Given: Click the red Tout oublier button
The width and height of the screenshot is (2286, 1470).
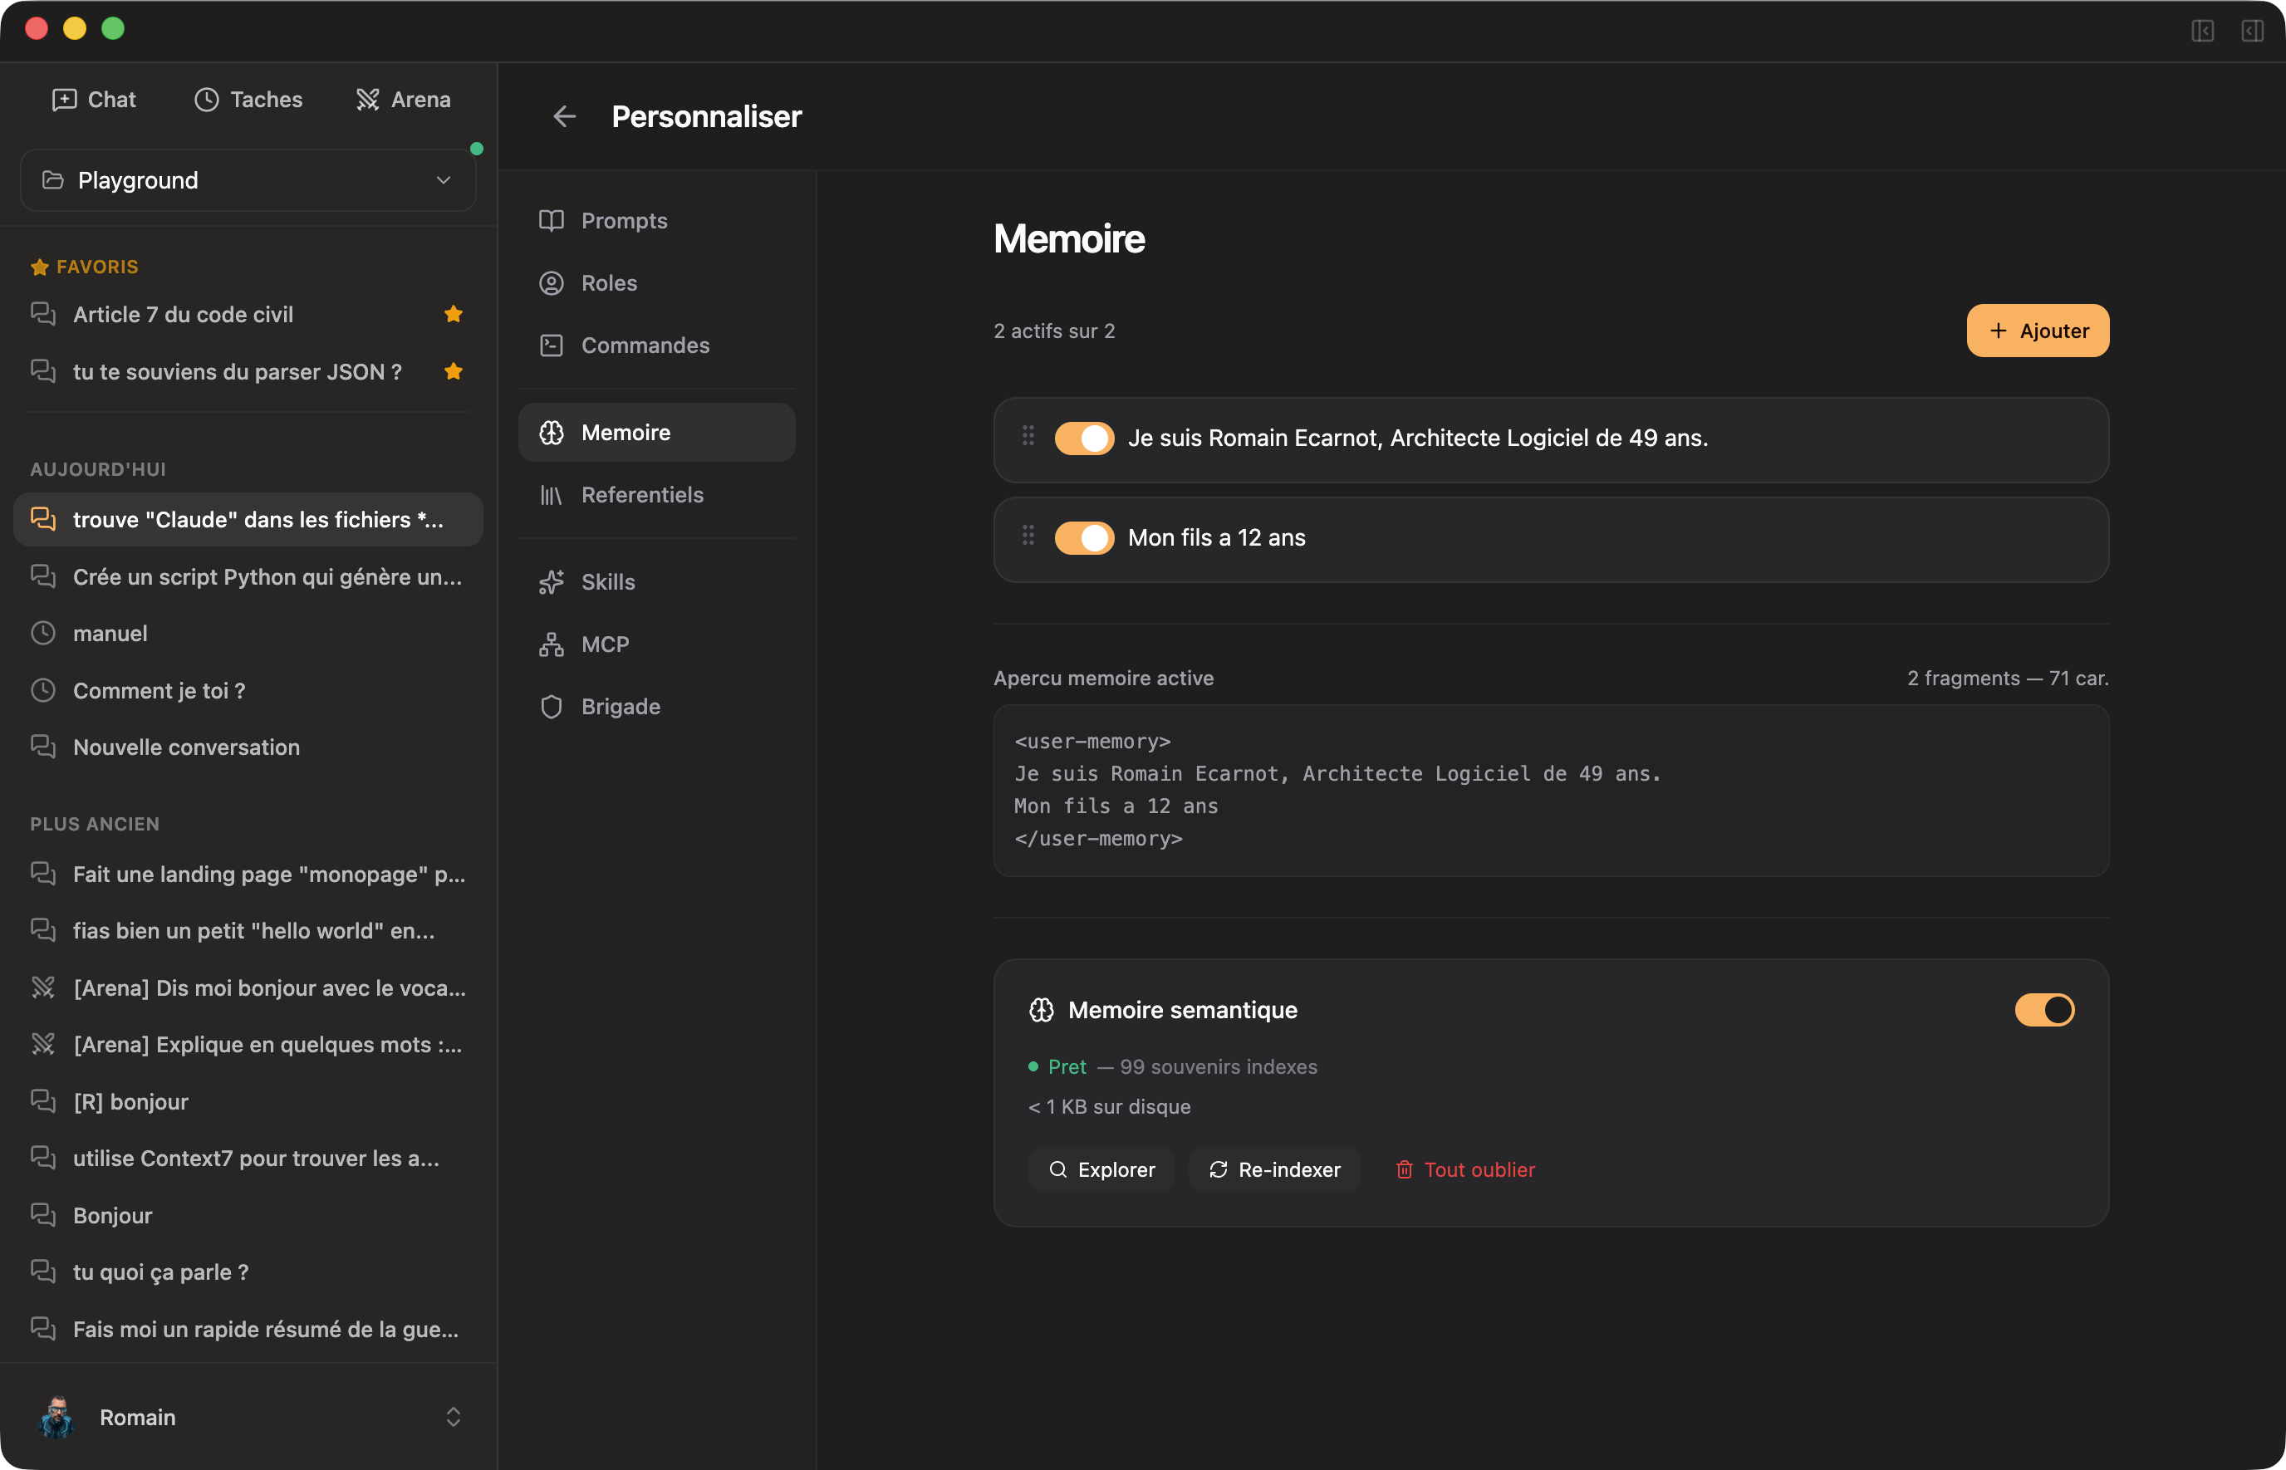Looking at the screenshot, I should pos(1465,1169).
